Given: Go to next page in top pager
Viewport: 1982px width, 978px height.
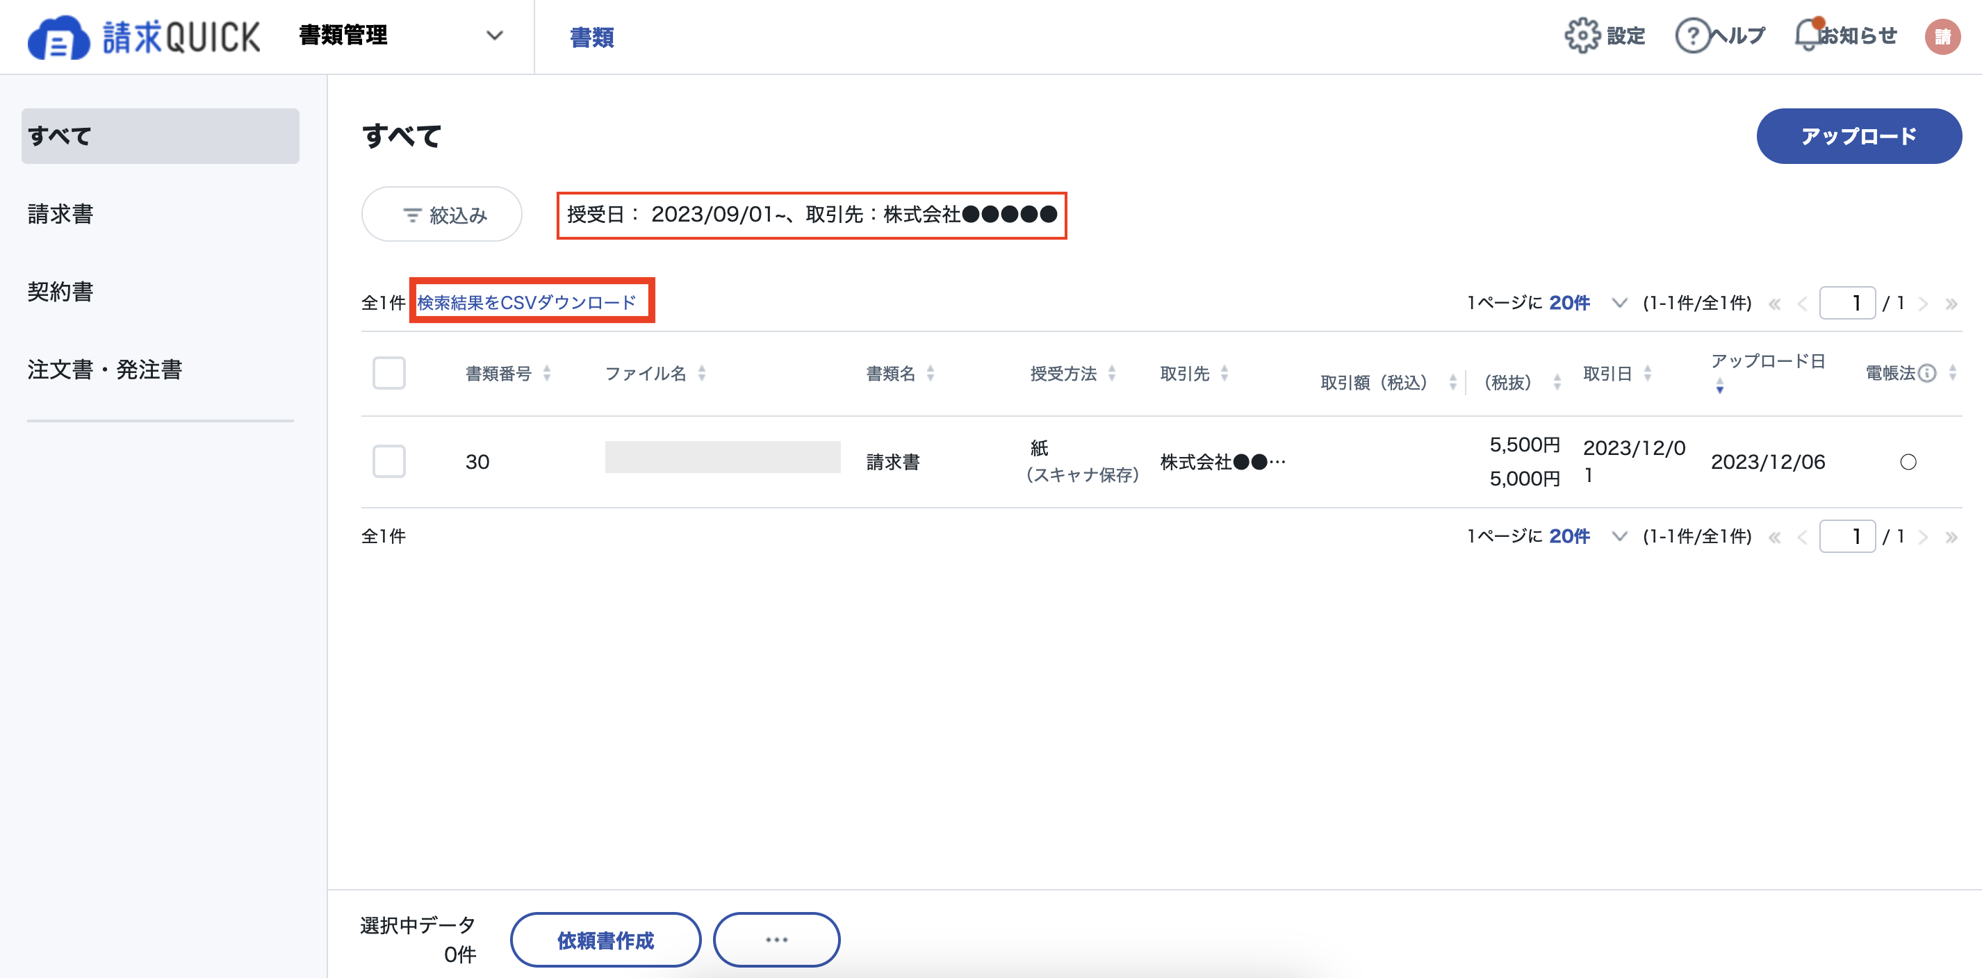Looking at the screenshot, I should pos(1924,304).
